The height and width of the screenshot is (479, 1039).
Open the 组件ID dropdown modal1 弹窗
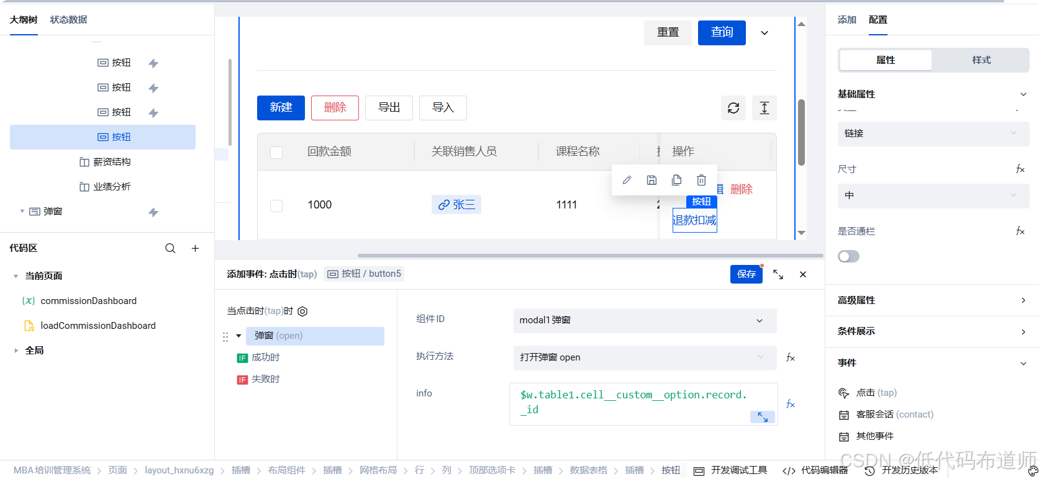(x=645, y=320)
